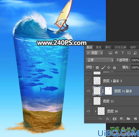Click clipping mask arrow on 图层 36
This screenshot has width=139, height=137.
click(96, 111)
